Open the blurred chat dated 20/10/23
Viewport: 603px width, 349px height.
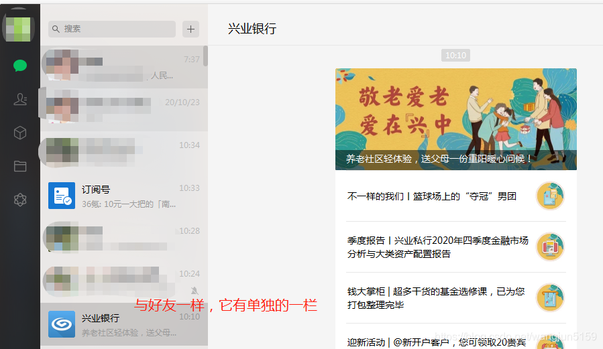pos(124,110)
